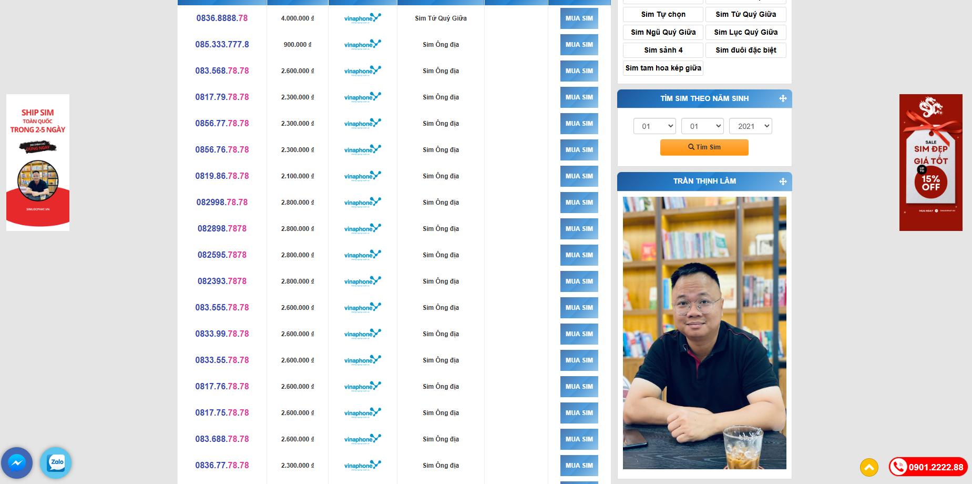Click the 900.000 đ price cell
This screenshot has width=972, height=484.
click(x=298, y=45)
